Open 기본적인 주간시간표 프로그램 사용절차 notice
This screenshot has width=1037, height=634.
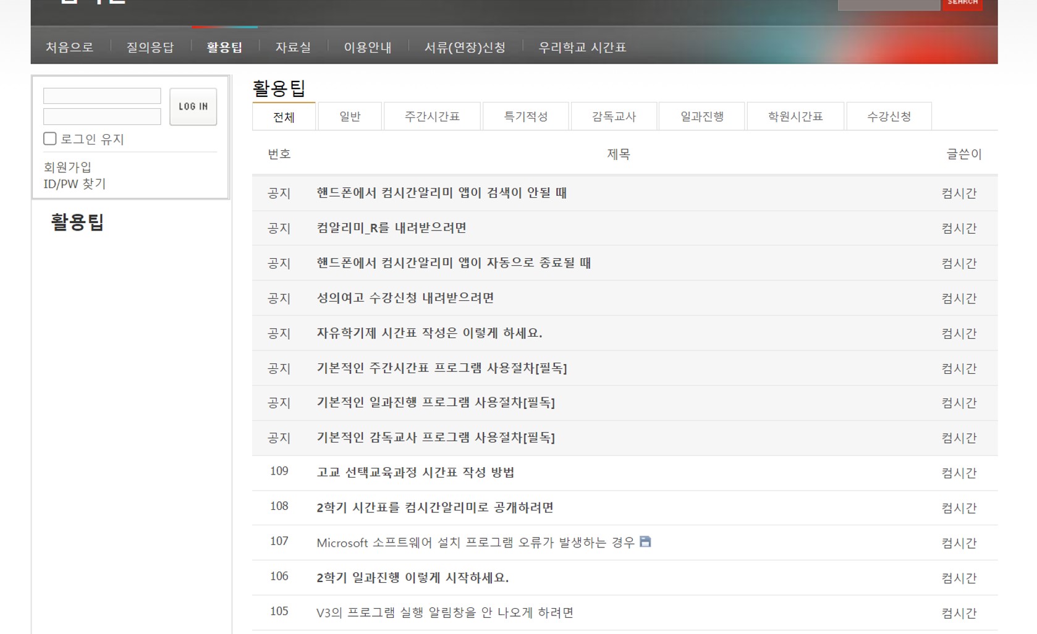tap(442, 368)
